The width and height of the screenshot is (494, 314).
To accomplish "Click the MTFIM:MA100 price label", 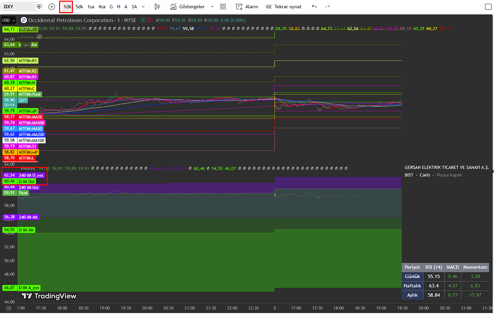I will point(31,141).
